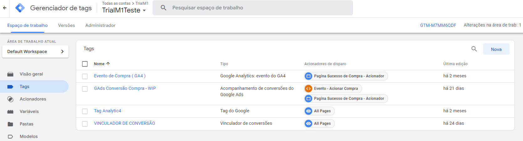Check the Evento de Compra ( GA4 ) row checkbox
This screenshot has height=141, width=523.
(85, 76)
